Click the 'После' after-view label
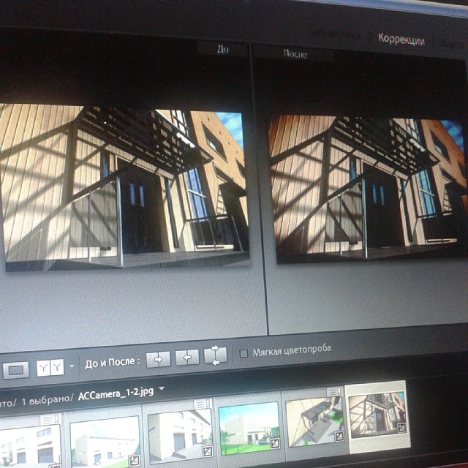 tap(295, 53)
